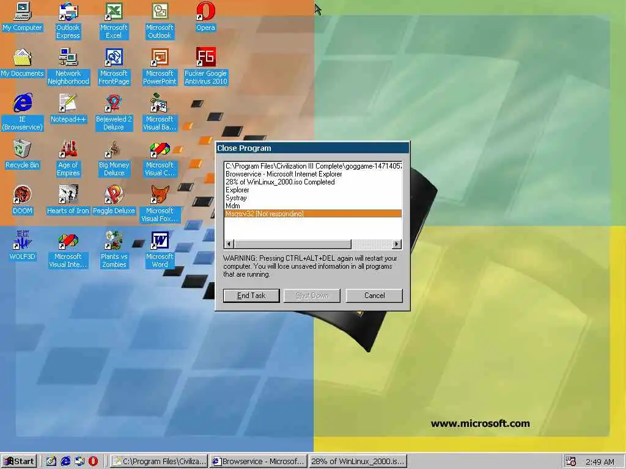Switch to Civilization taskbar button
Screen dimensions: 626x469
tap(160, 462)
